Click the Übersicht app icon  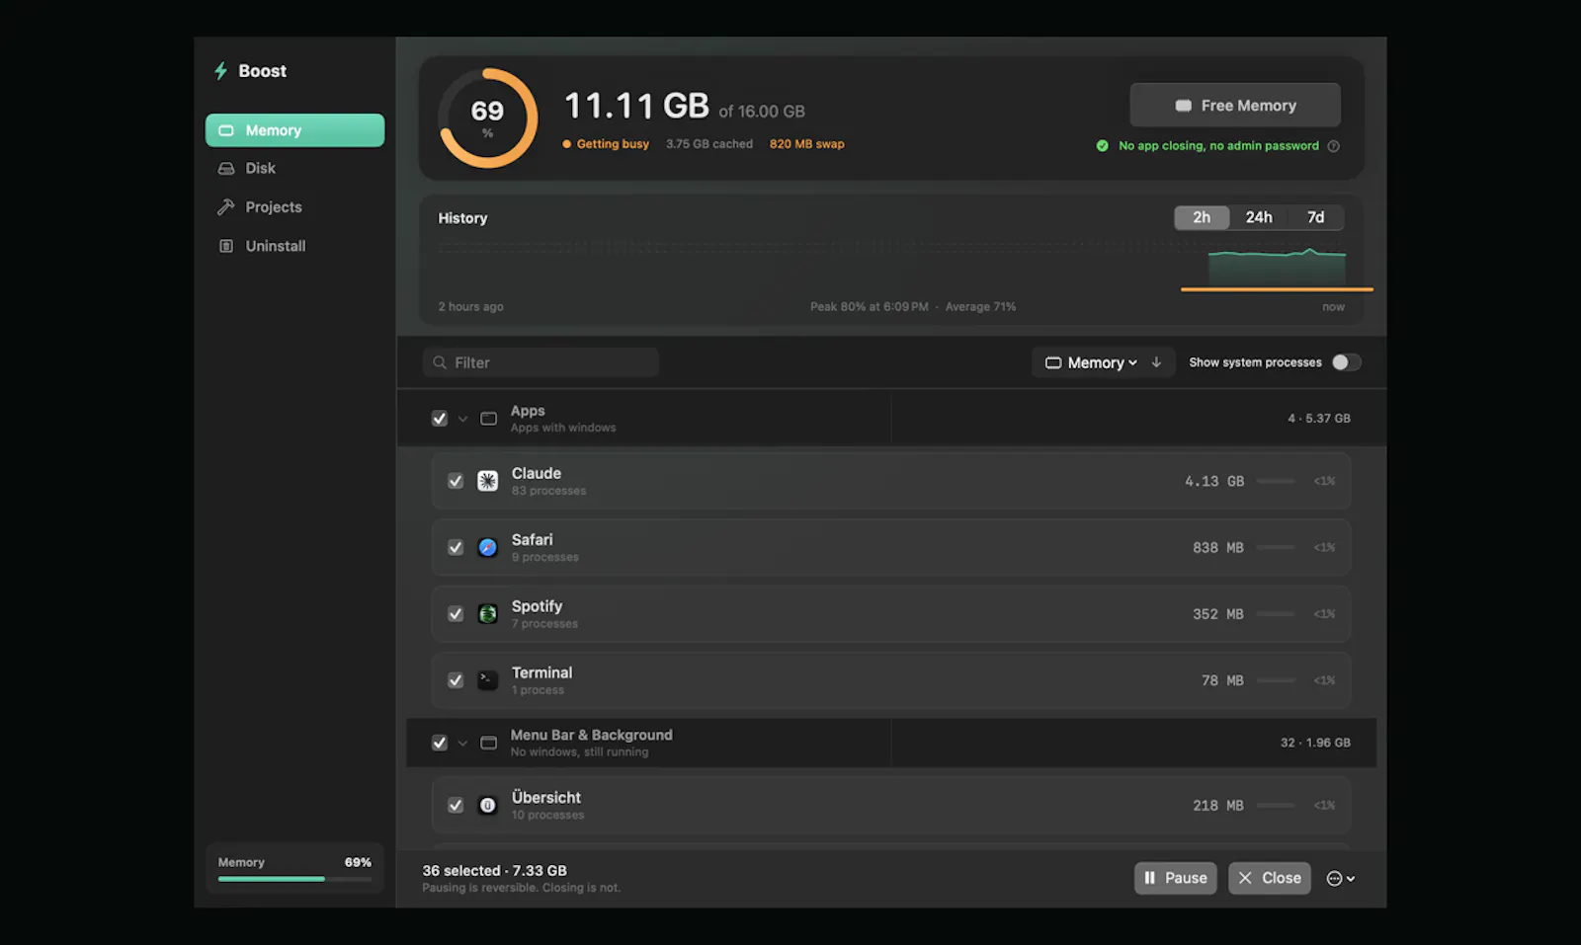(488, 806)
